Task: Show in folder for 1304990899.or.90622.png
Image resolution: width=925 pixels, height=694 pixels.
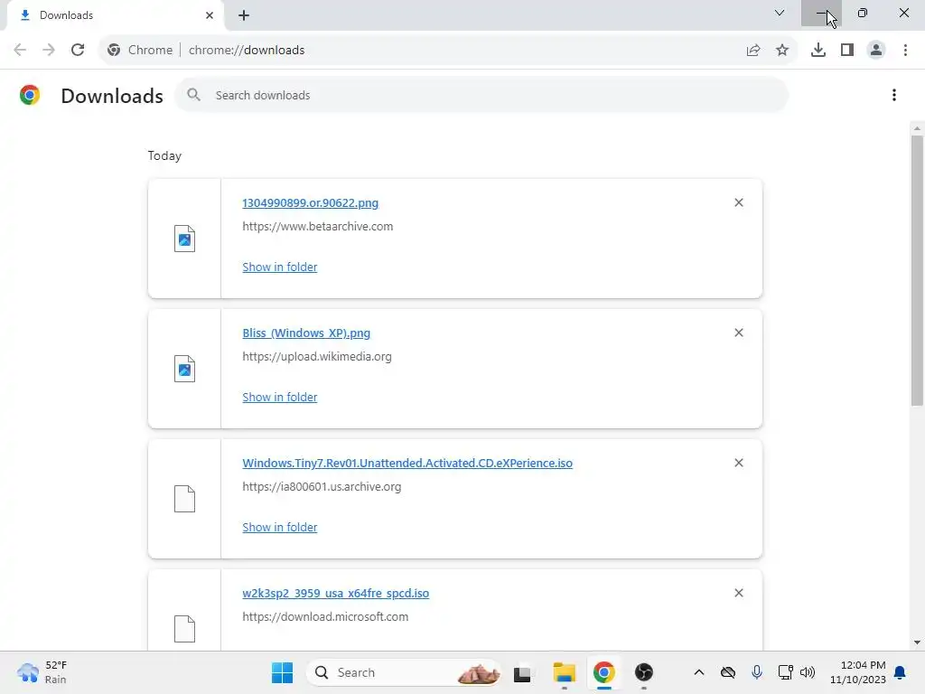Action: [x=280, y=267]
